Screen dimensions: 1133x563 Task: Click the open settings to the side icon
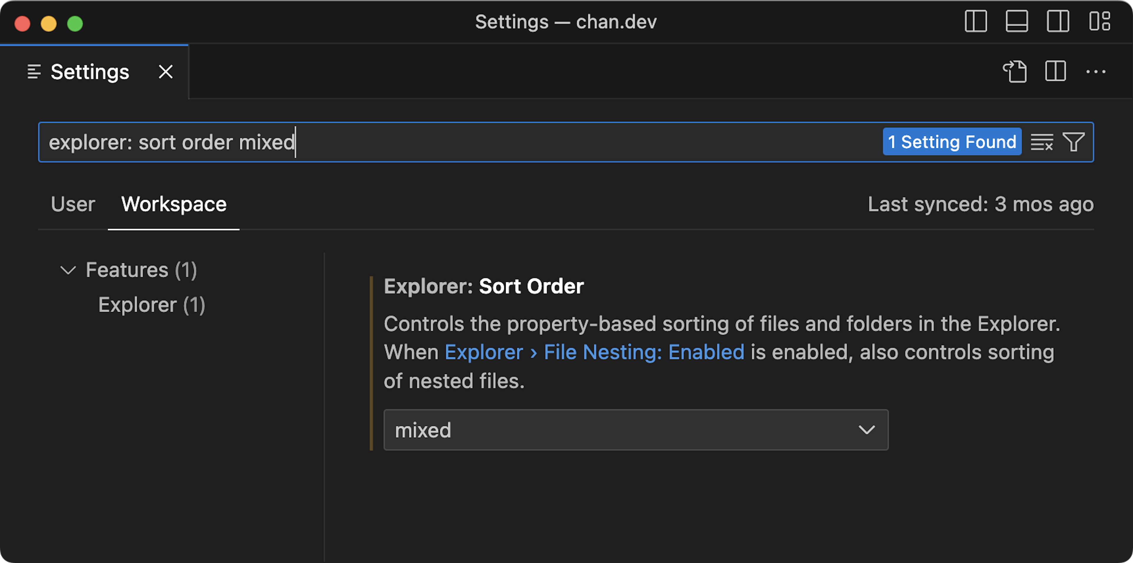[x=1055, y=71]
